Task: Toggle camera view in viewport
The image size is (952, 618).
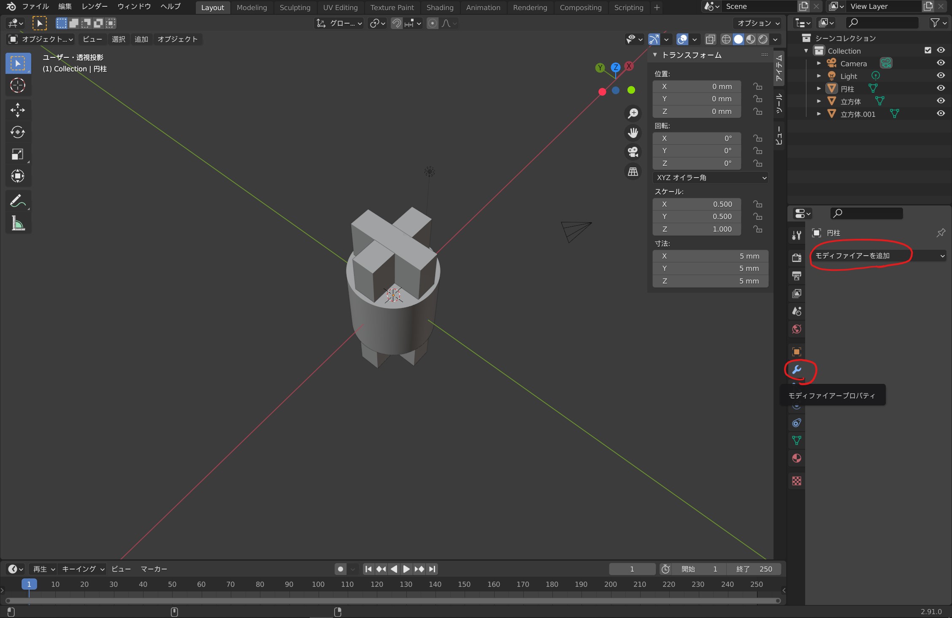Action: coord(633,152)
